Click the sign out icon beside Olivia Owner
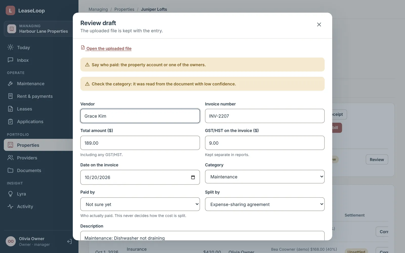405x253 pixels. 69,241
